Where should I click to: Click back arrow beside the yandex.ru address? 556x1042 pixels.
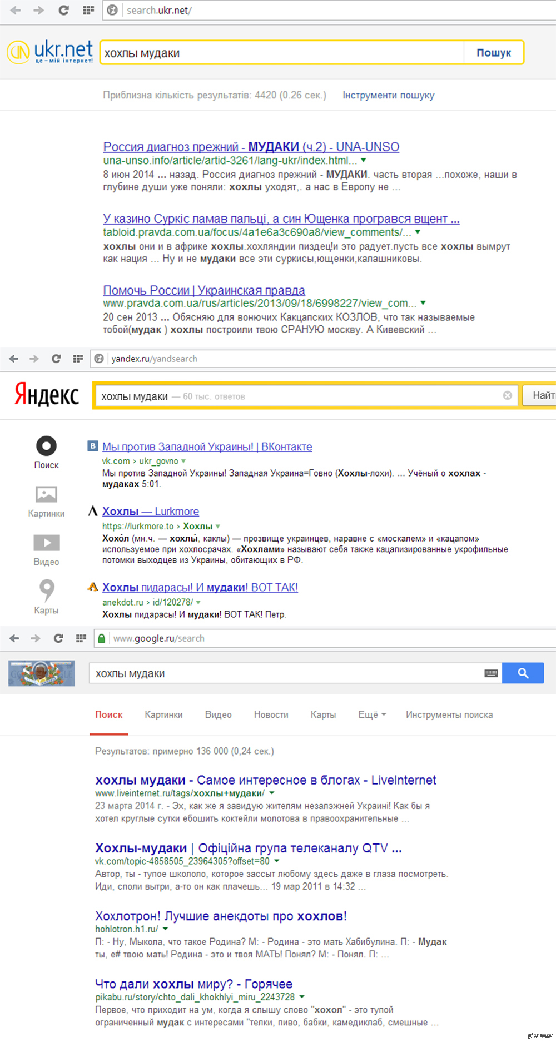pos(14,359)
